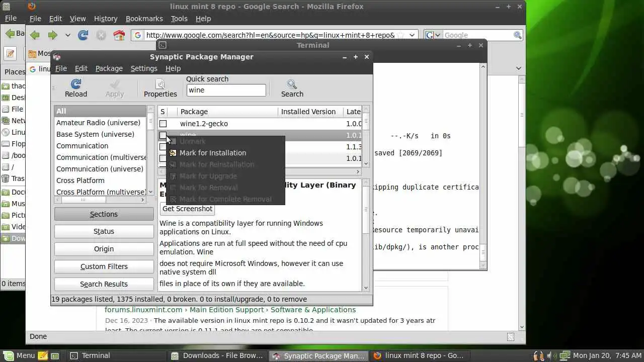The width and height of the screenshot is (644, 362).
Task: Click the Quick search field containing wine
Action: tap(226, 90)
